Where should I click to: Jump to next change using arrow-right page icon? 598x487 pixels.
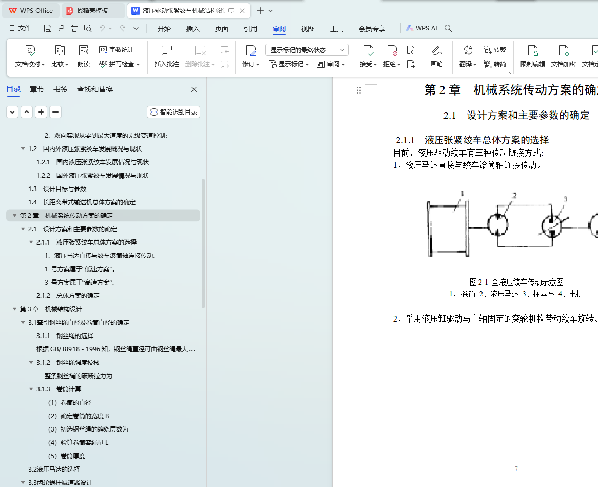point(411,64)
